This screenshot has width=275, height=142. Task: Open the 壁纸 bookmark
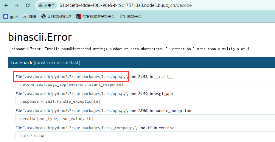(30, 17)
